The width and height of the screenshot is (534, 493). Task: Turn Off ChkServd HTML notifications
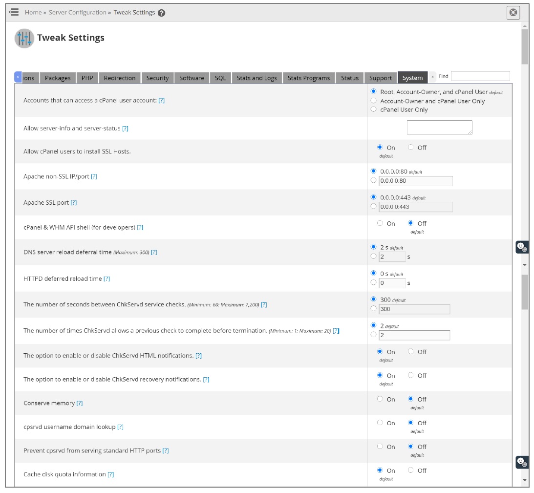tap(411, 352)
